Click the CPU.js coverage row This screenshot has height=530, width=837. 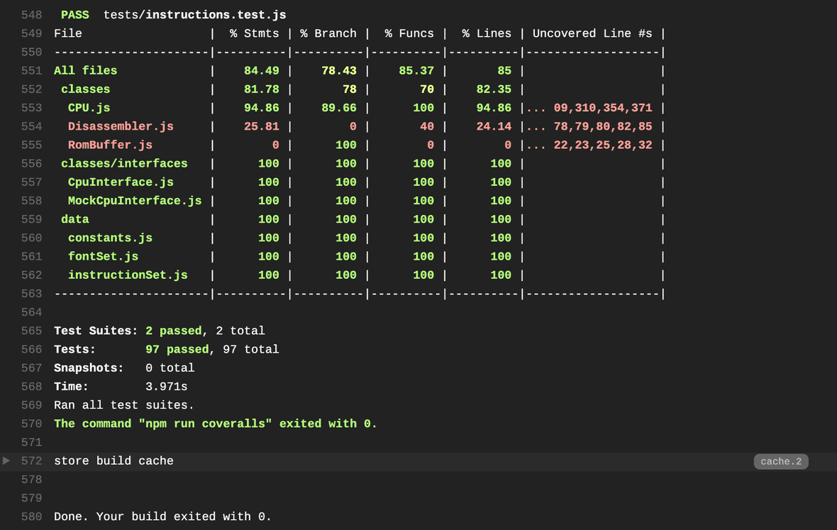coord(88,108)
